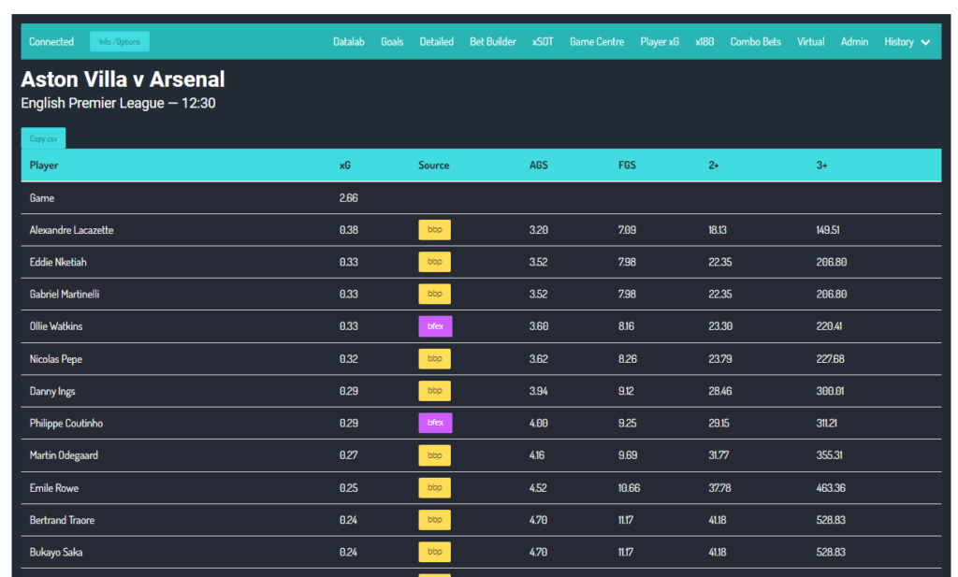958x577 pixels.
Task: Click Lacazette's FGS value 7.09
Action: click(627, 230)
